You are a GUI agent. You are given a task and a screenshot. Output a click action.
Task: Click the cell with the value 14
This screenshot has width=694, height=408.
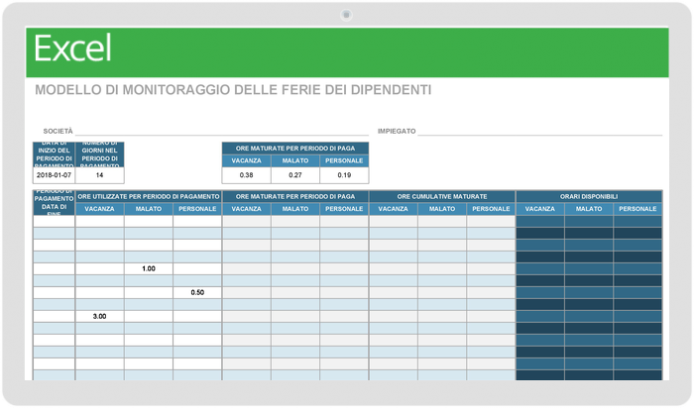point(99,174)
